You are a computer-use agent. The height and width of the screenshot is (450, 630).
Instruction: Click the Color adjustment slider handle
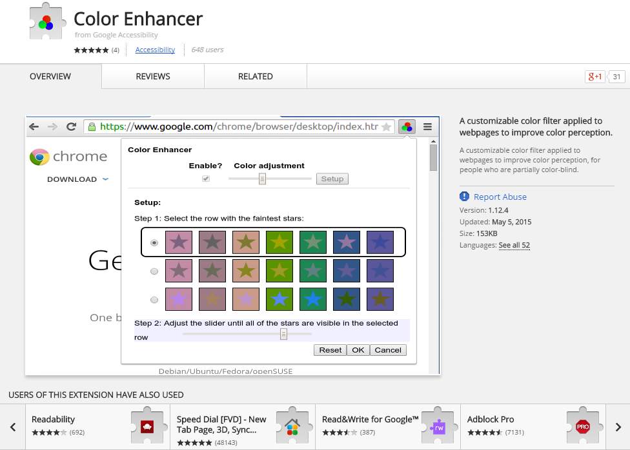tap(262, 179)
